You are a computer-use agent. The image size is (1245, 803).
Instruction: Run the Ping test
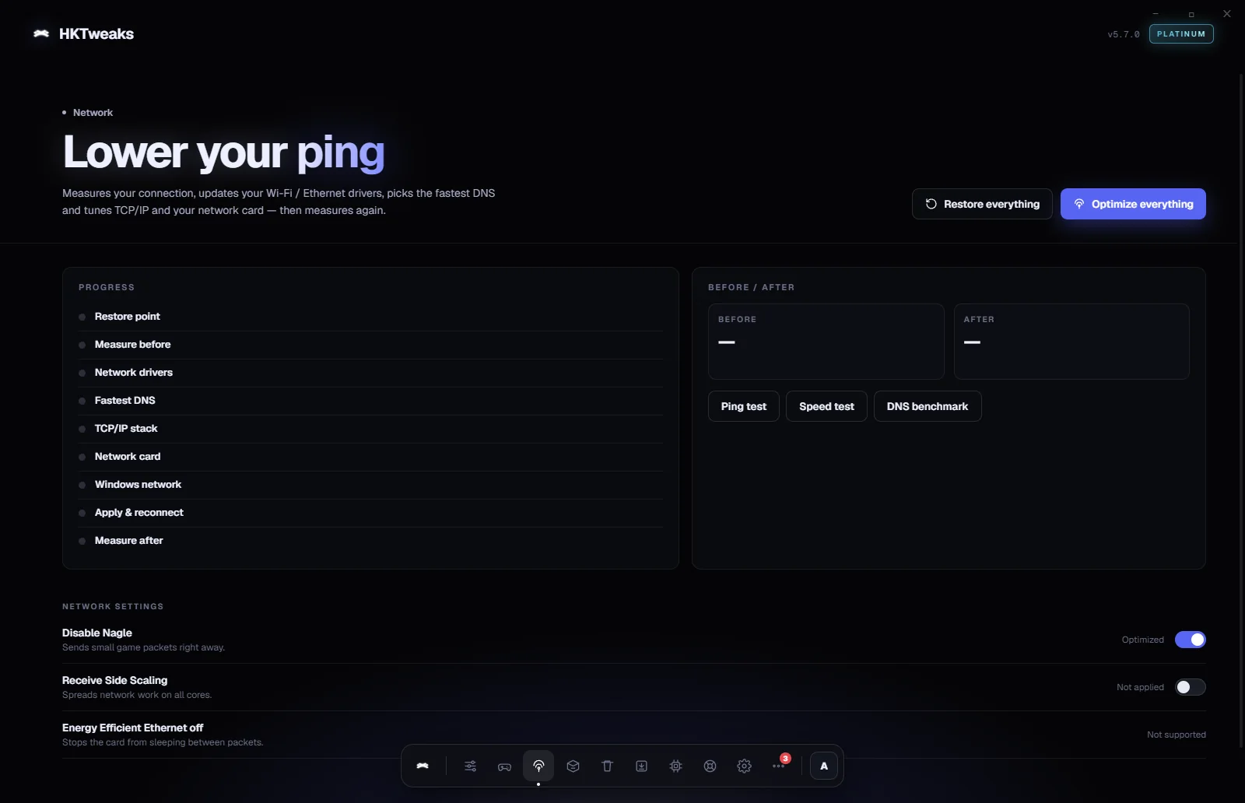click(x=744, y=406)
